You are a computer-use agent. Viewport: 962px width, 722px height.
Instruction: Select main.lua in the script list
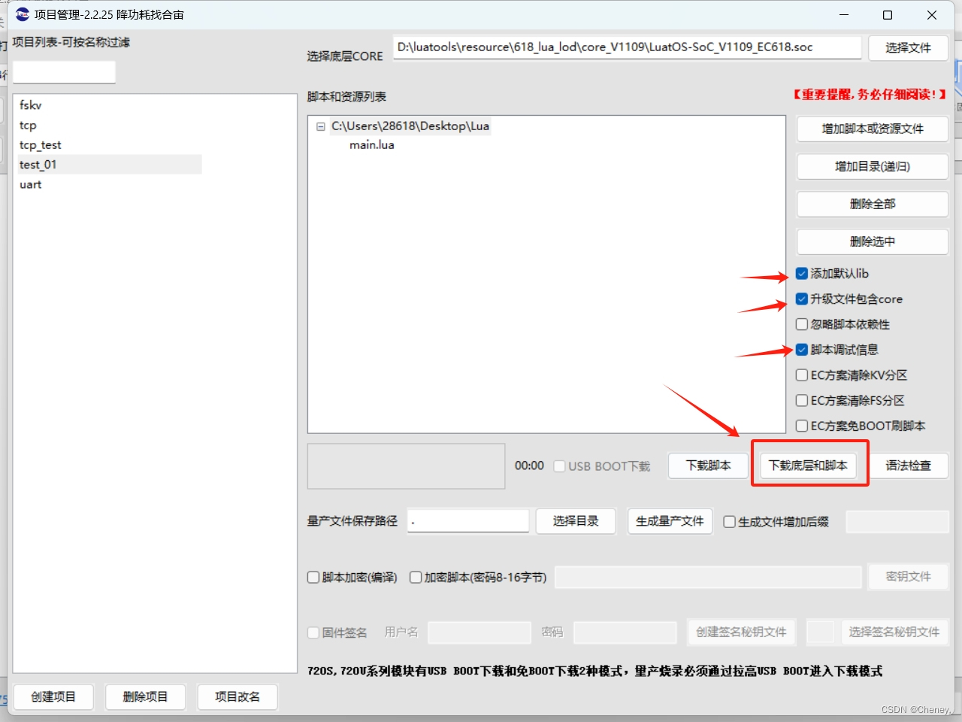tap(371, 145)
